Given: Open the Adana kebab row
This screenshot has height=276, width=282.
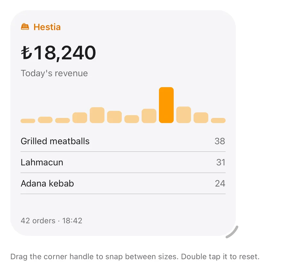Looking at the screenshot, I should (123, 184).
